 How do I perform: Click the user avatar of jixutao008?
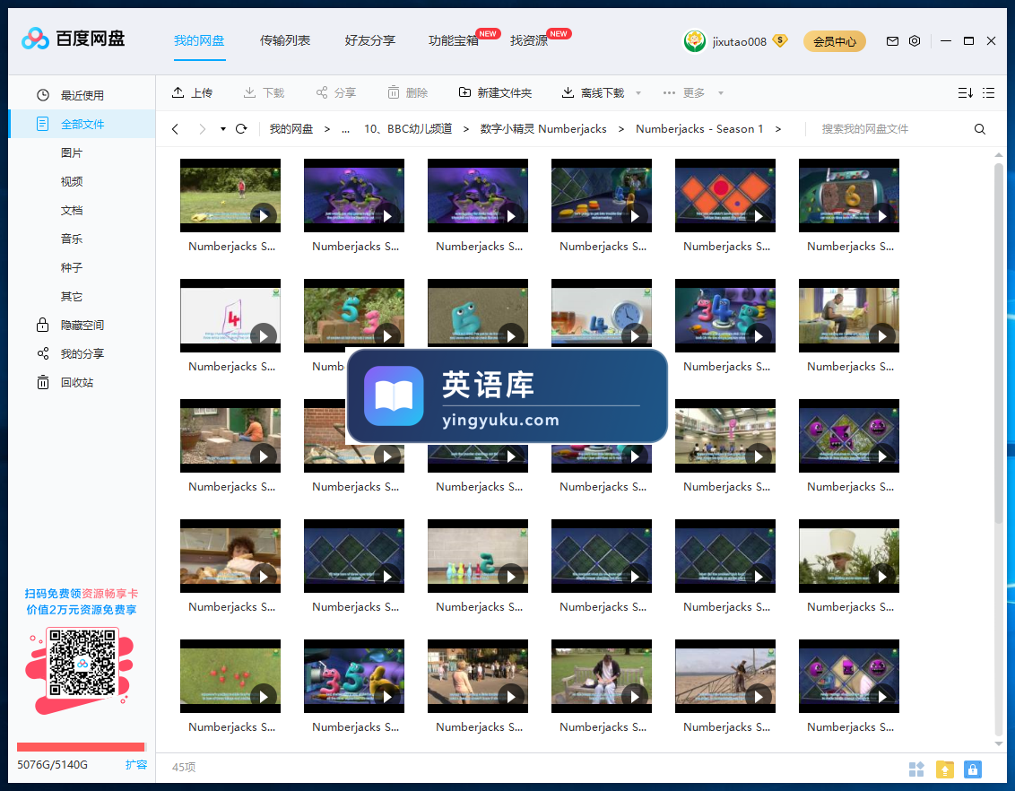point(695,41)
